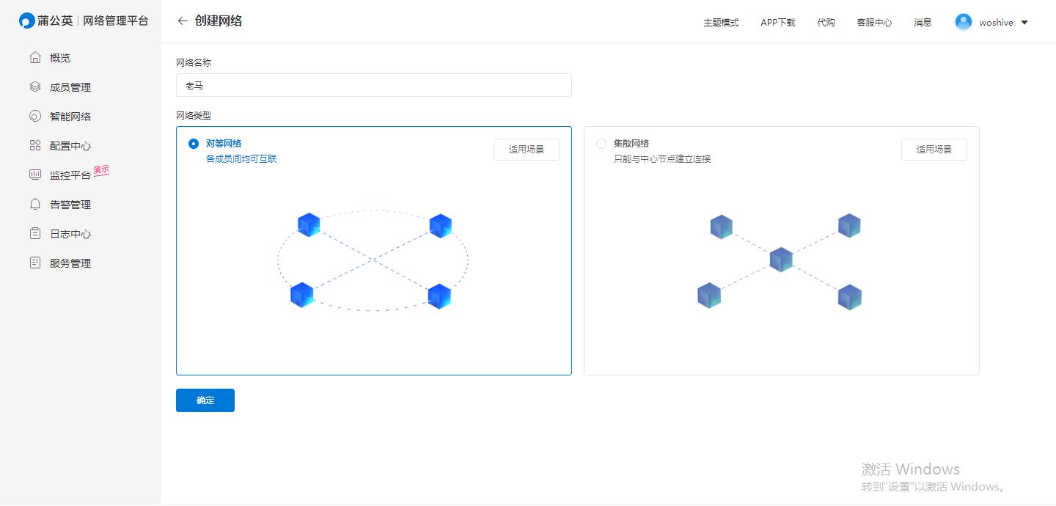The width and height of the screenshot is (1056, 506).
Task: Click the 服务管理 list icon
Action: click(x=34, y=263)
